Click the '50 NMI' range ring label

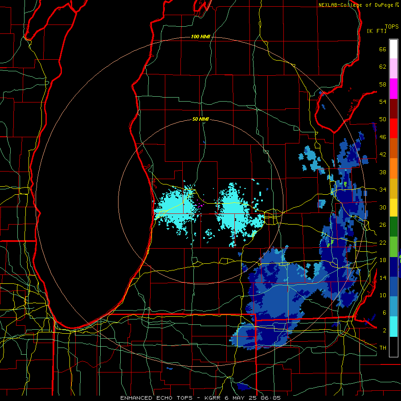pyautogui.click(x=200, y=119)
